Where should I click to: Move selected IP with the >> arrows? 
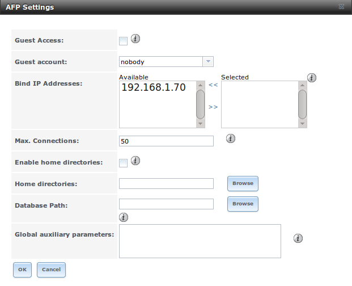(213, 107)
